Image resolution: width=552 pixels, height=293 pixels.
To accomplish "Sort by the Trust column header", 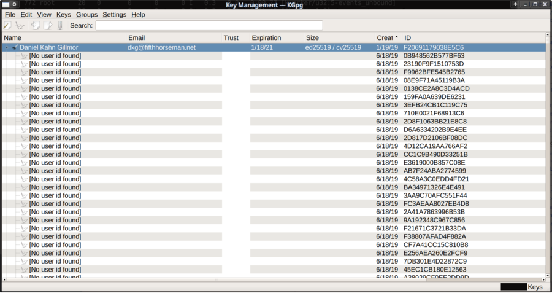I will (236, 37).
